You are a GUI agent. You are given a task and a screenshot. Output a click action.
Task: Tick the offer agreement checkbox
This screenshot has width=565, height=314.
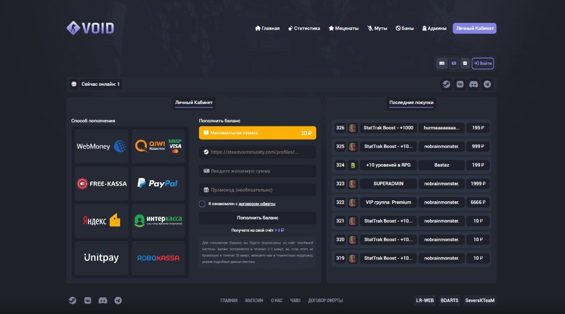(x=202, y=204)
